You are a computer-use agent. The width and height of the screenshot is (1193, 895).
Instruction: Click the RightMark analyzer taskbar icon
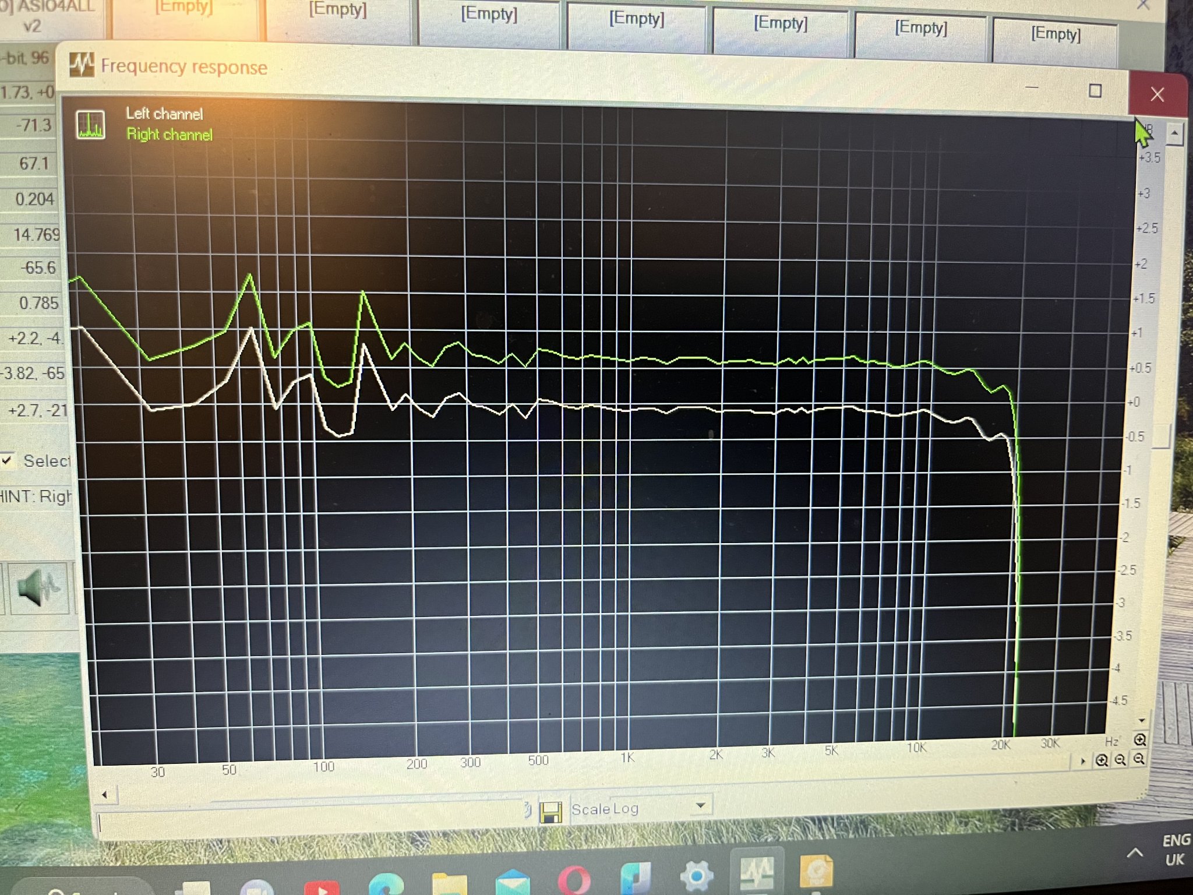tap(756, 873)
